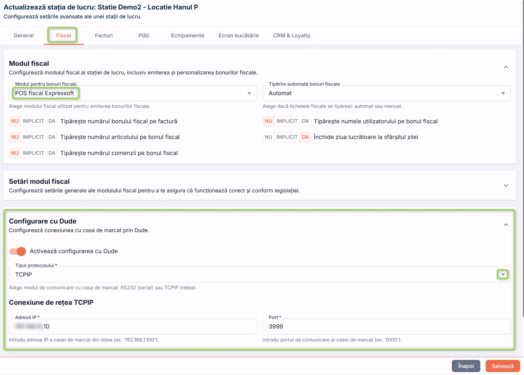
Task: Open the Tipul protocolului dropdown arrow
Action: (x=503, y=275)
